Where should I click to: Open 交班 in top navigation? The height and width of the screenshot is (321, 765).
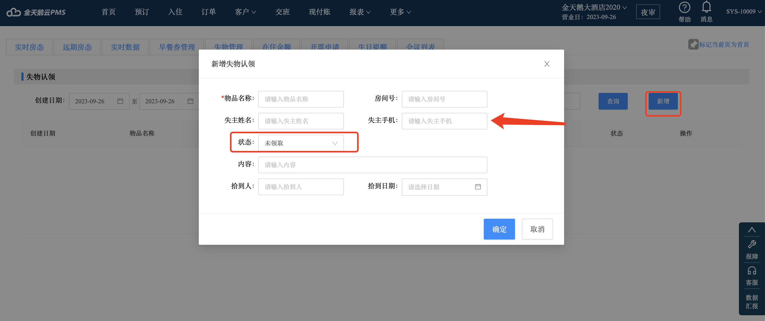coord(282,12)
